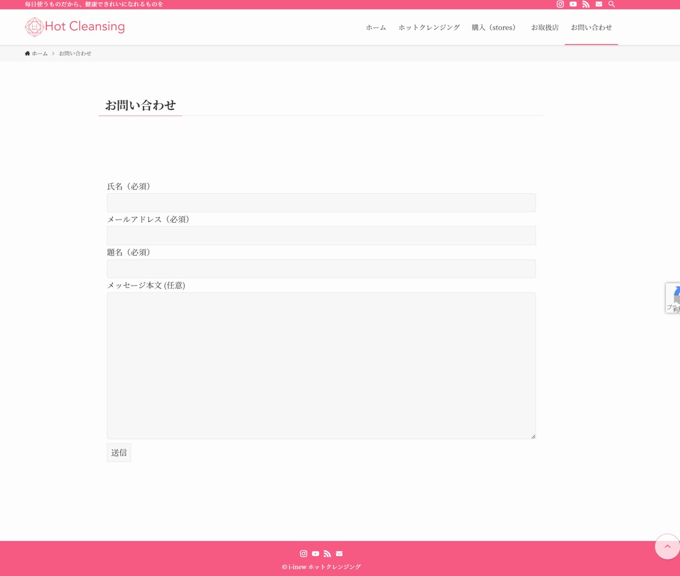
Task: Click お問い合わせ breadcrumb text
Action: (75, 53)
